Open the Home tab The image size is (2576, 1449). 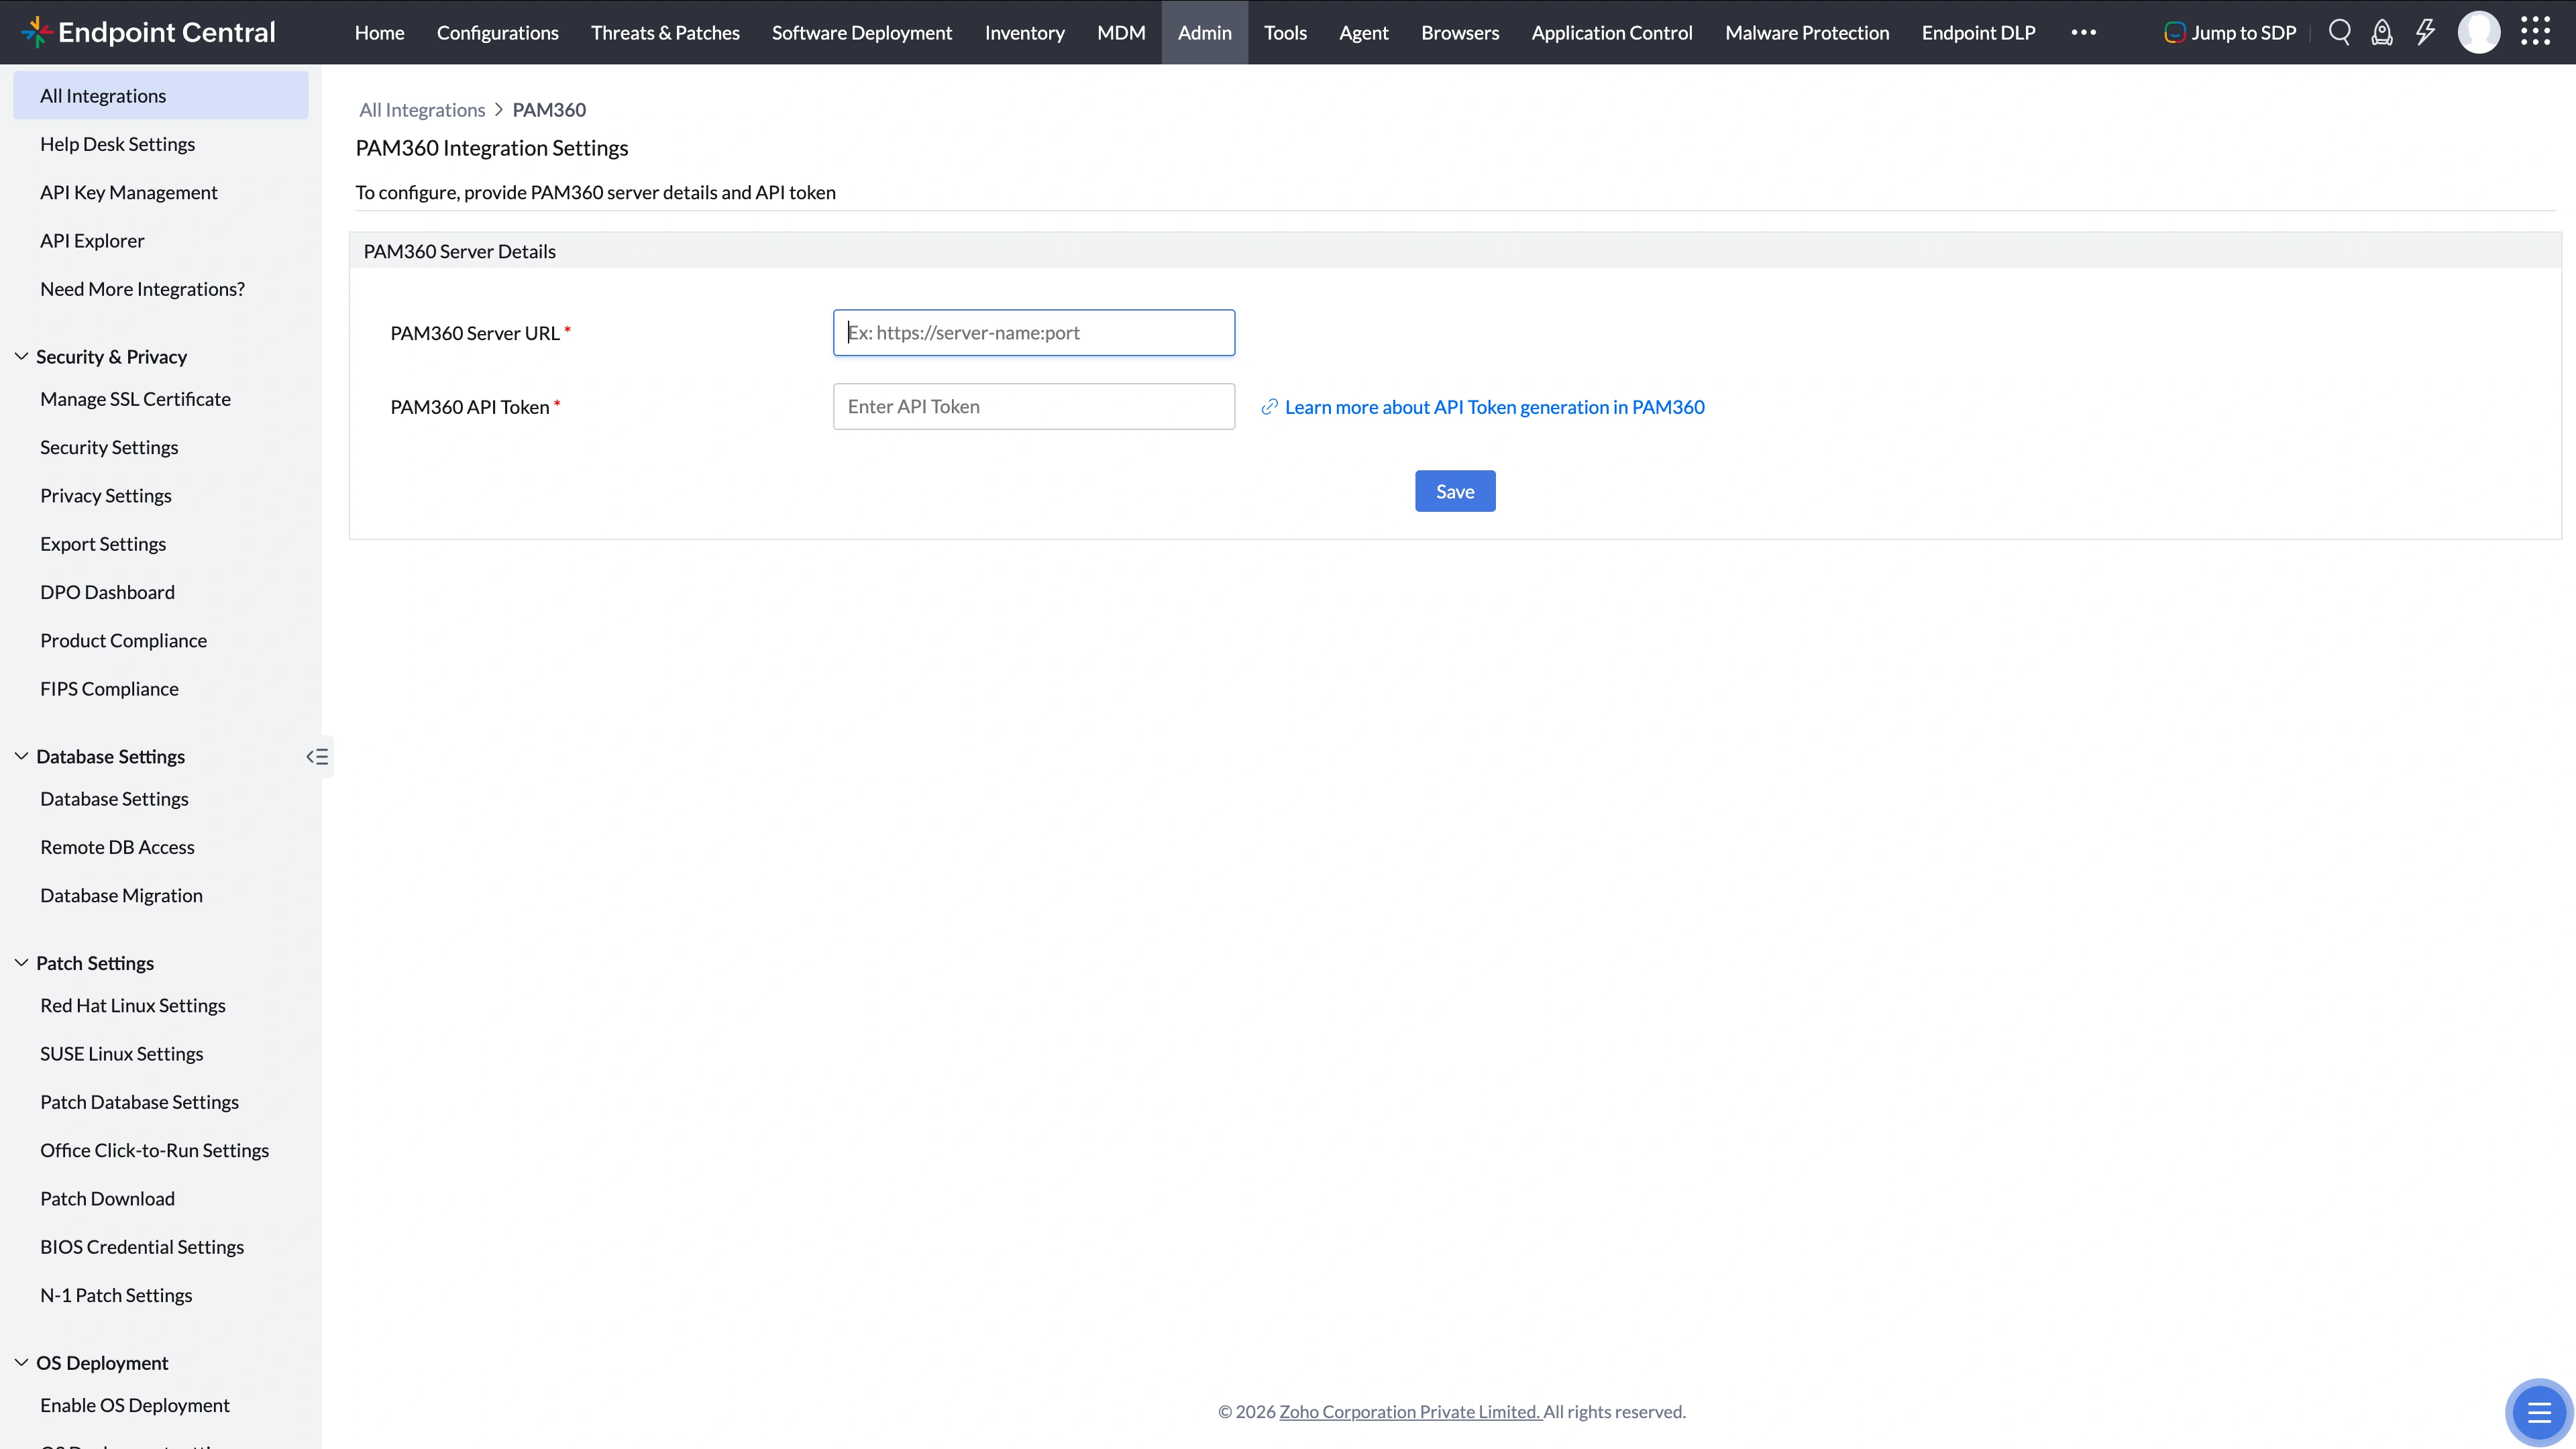pos(379,32)
